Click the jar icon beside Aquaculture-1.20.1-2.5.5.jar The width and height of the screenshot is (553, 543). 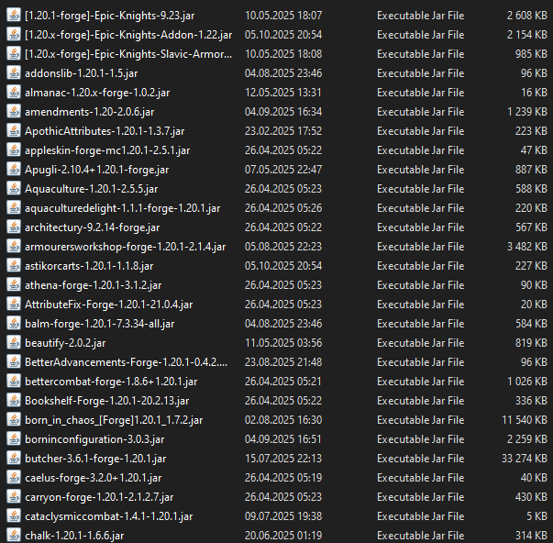14,189
